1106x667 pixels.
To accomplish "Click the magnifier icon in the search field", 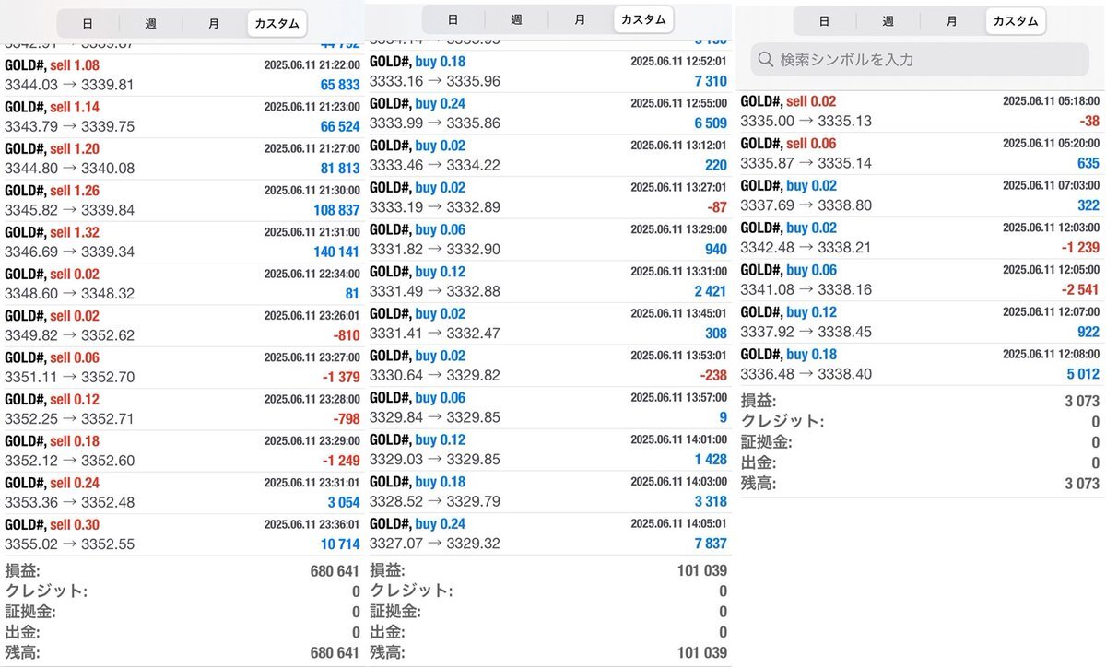I will tap(766, 60).
